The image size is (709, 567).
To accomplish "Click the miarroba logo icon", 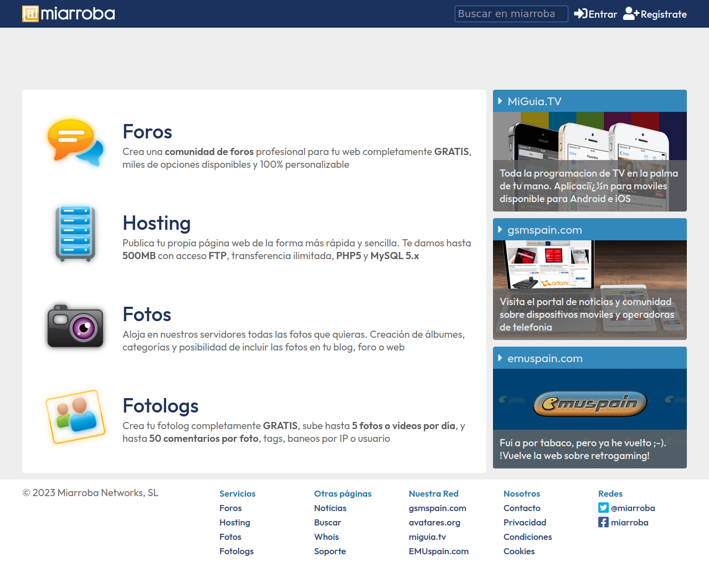I will pyautogui.click(x=30, y=14).
